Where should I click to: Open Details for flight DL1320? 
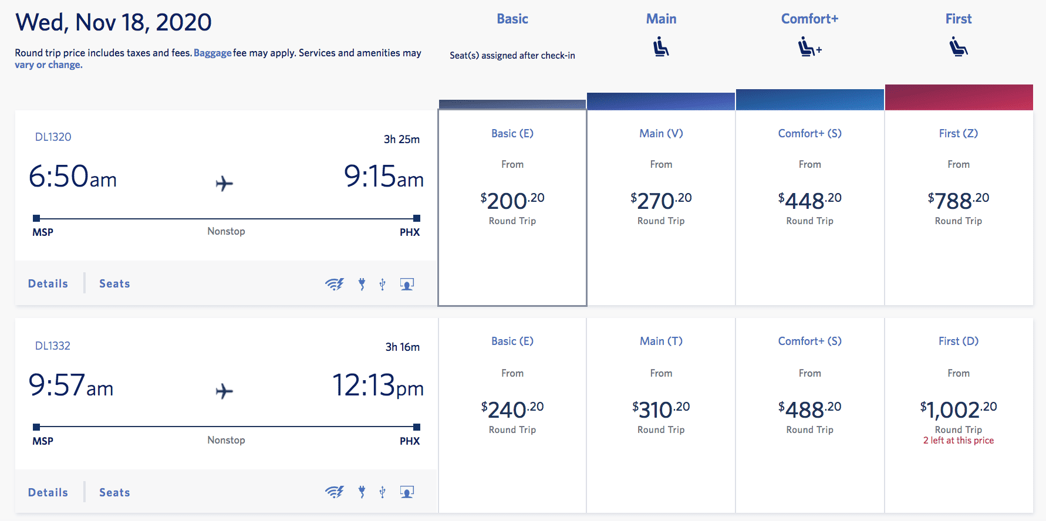pyautogui.click(x=48, y=283)
